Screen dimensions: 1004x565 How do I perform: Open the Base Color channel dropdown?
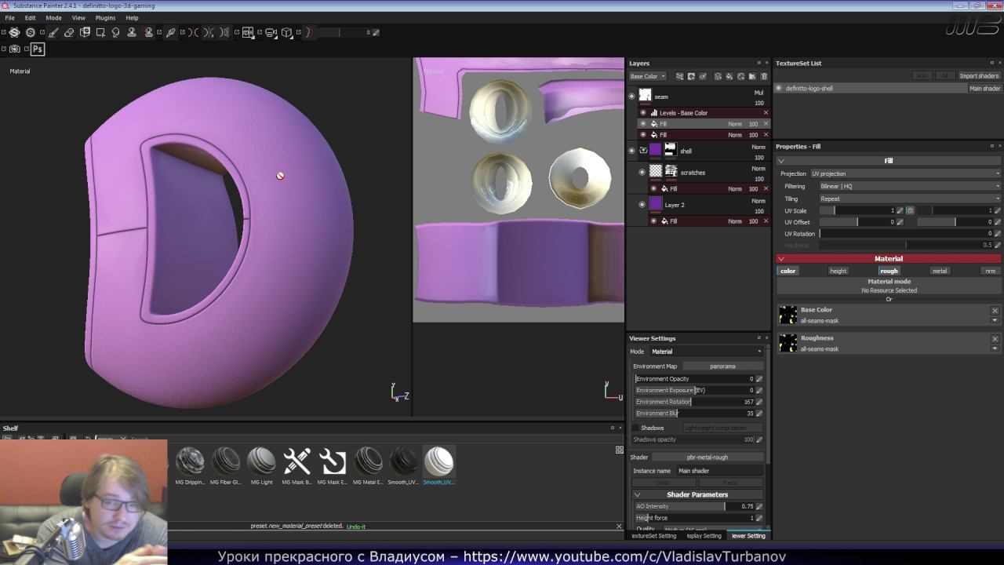[647, 77]
